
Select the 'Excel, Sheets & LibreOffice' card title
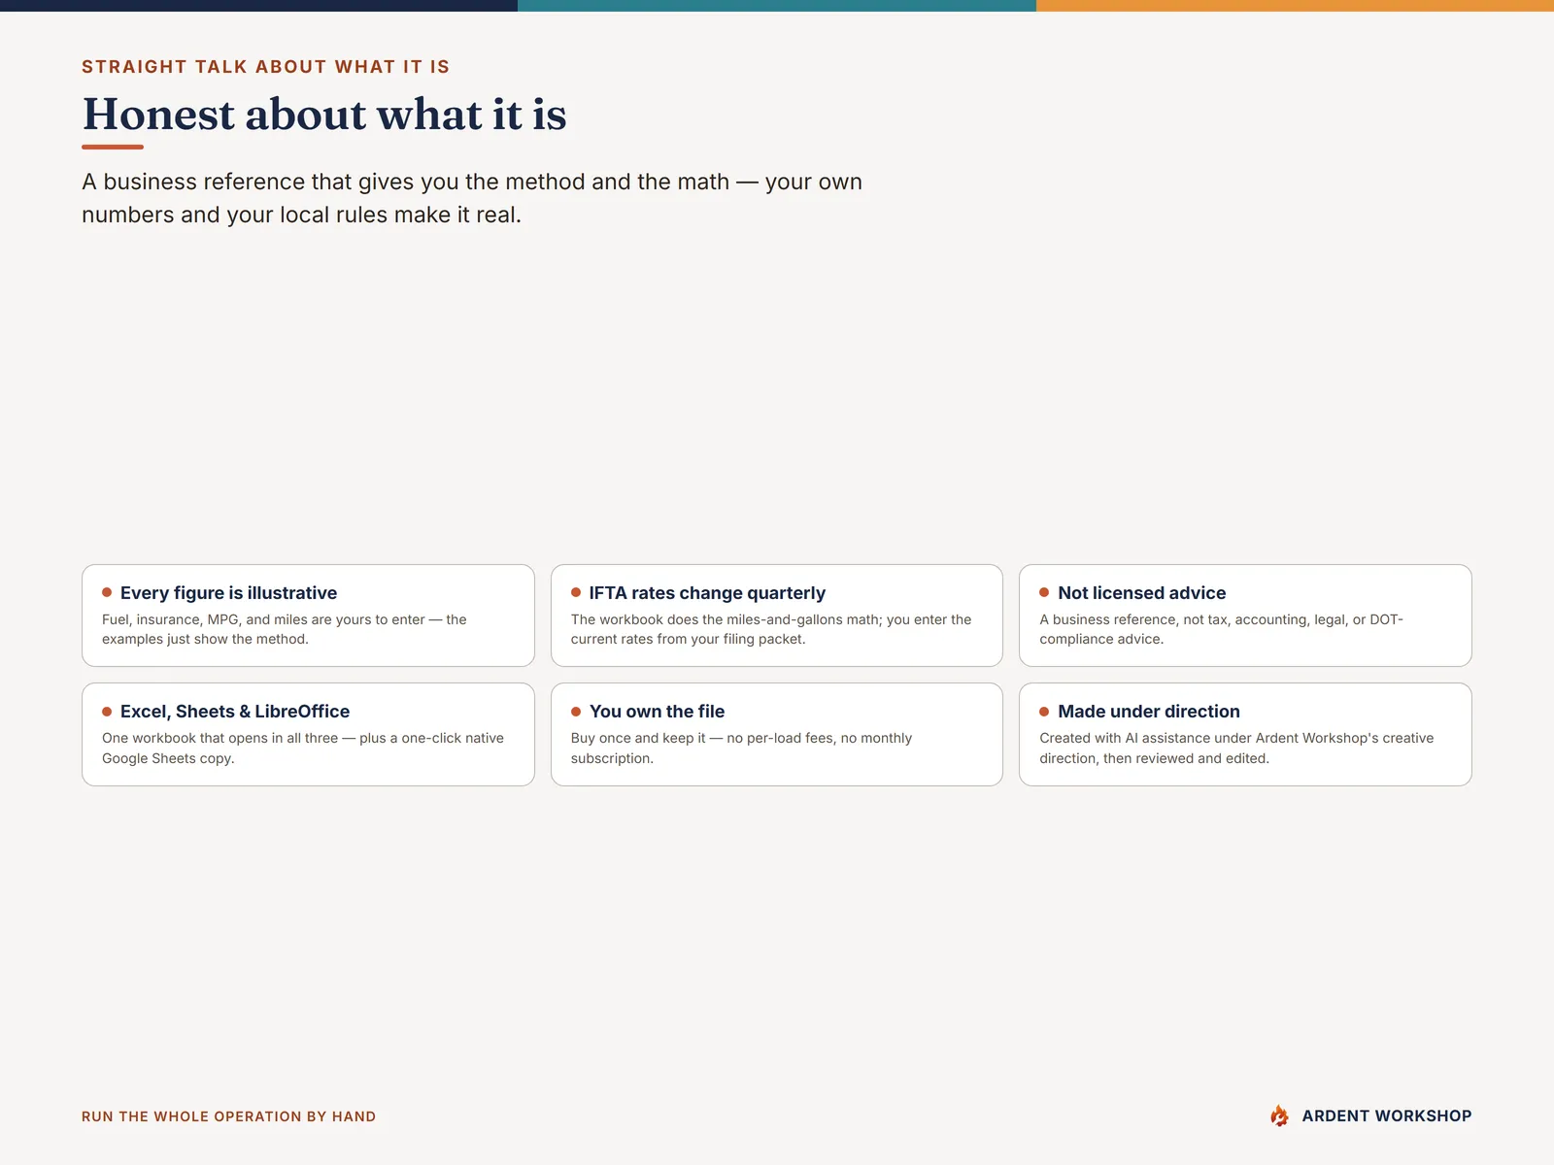(235, 711)
